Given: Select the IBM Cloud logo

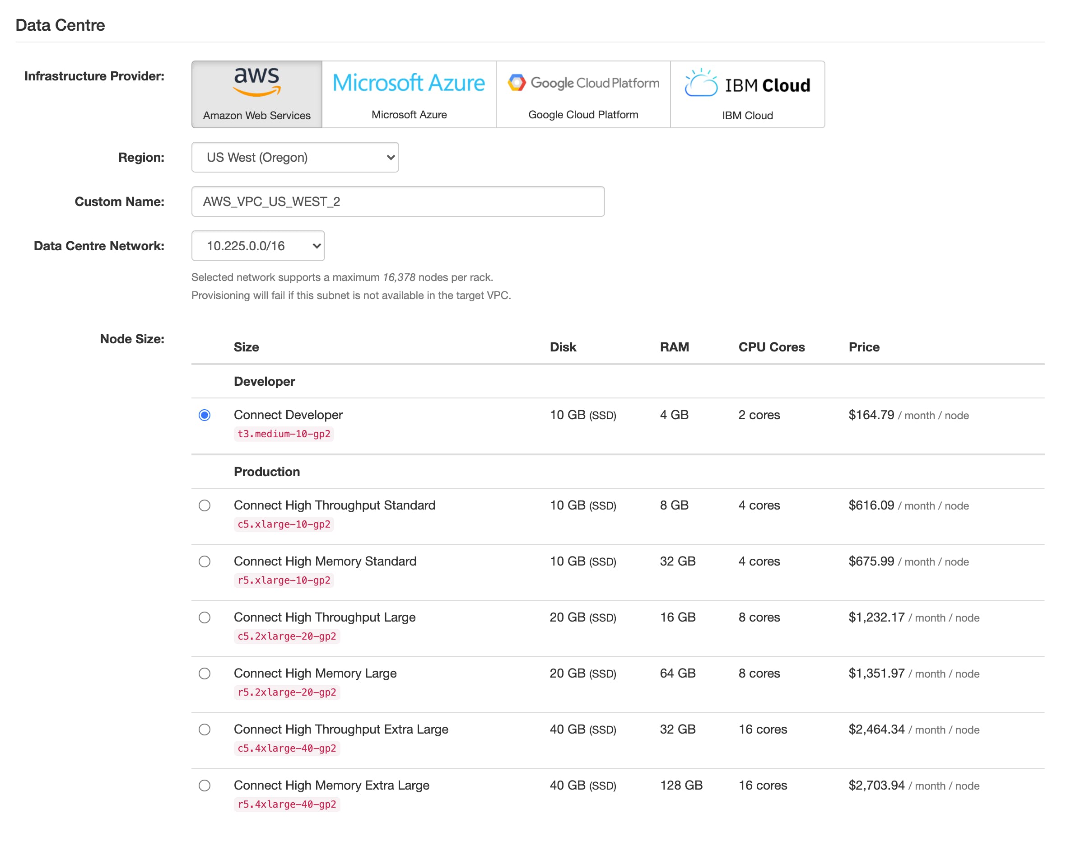Looking at the screenshot, I should click(747, 84).
